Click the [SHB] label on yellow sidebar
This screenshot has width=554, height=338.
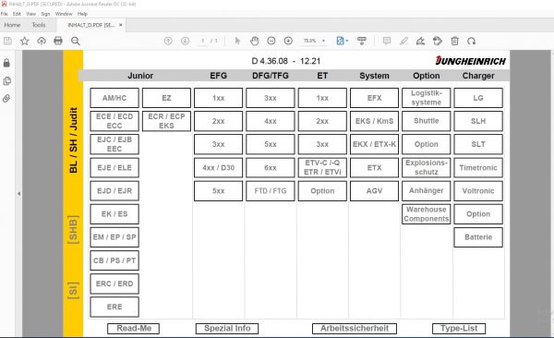coord(73,229)
